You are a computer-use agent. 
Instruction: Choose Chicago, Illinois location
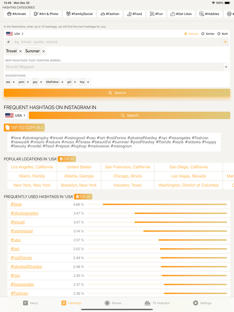click(128, 176)
